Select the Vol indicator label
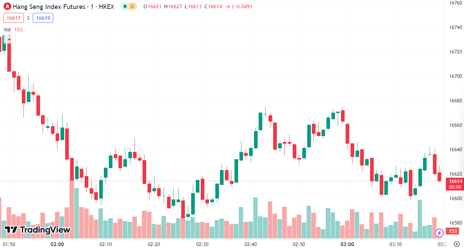This screenshot has height=250, width=464. 7,29
